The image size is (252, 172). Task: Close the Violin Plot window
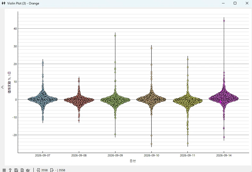click(x=247, y=3)
